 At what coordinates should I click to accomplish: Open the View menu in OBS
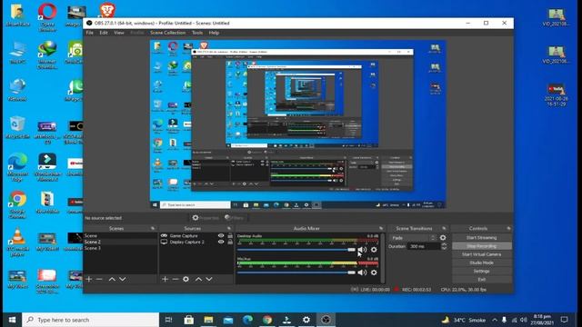tap(119, 33)
